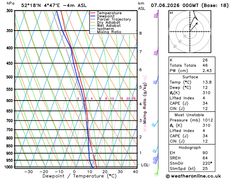232x179 pixels.
Task: Click the LCL marker label
Action: pos(145,165)
